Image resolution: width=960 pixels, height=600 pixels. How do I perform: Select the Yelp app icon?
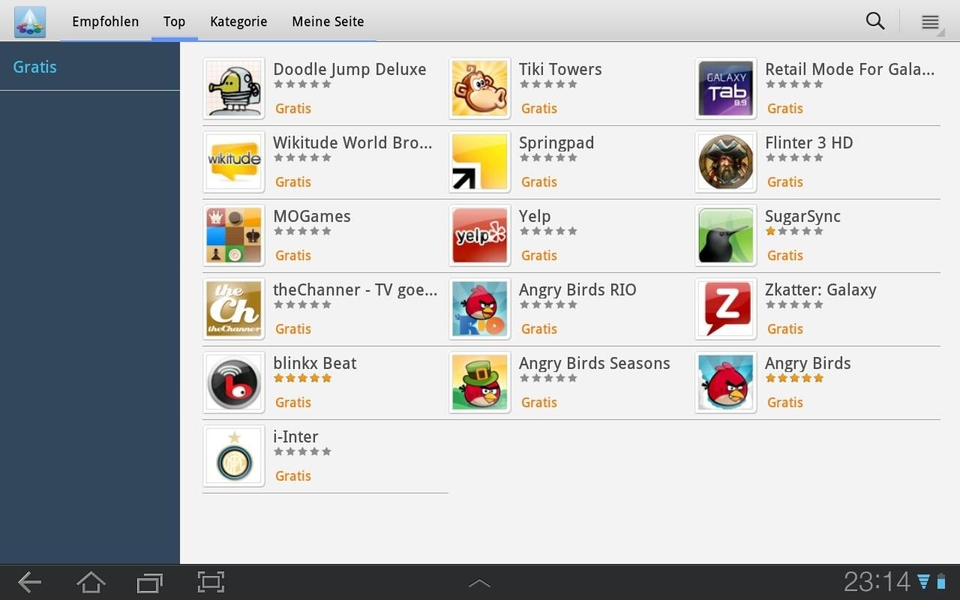480,235
